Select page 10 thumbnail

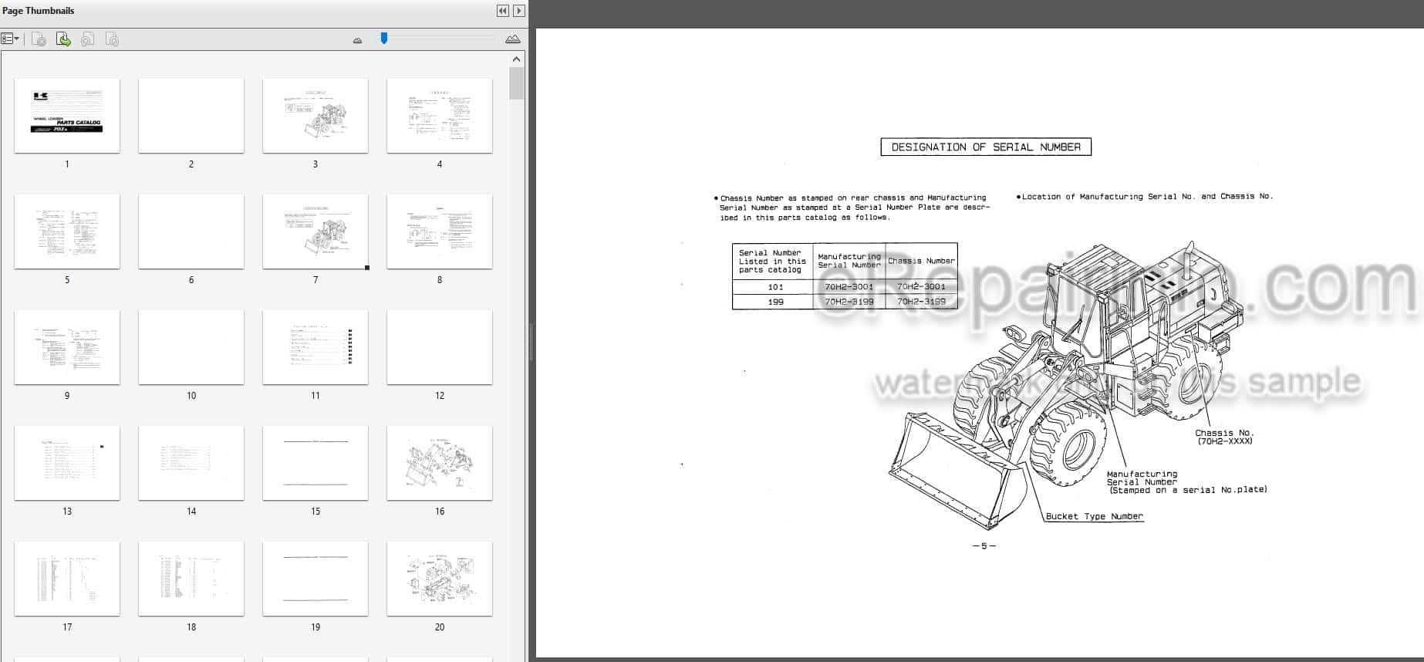point(191,347)
